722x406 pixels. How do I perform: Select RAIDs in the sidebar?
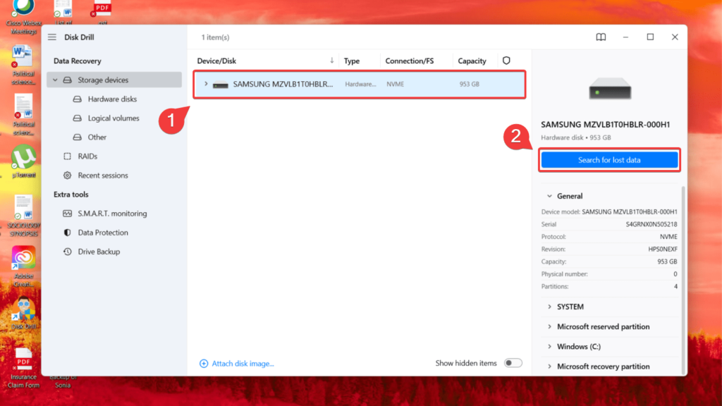87,156
